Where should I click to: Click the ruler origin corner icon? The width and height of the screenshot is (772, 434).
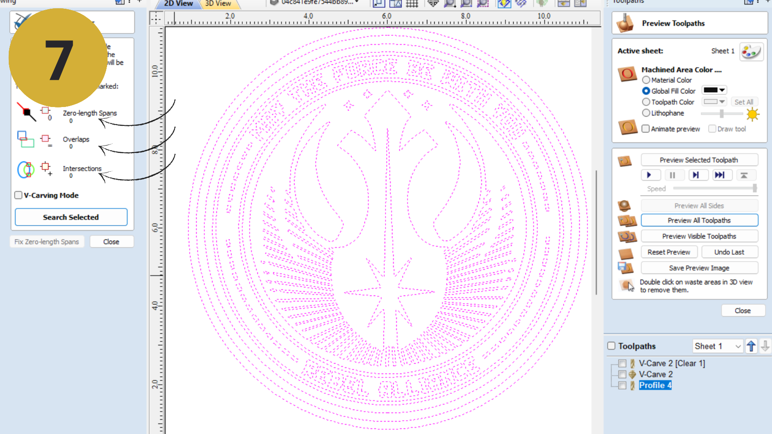coord(156,18)
